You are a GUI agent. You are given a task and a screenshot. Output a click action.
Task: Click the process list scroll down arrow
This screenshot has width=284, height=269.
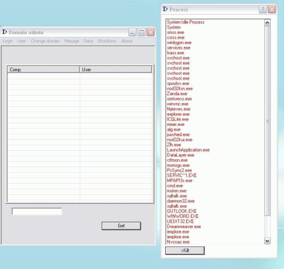coord(268,241)
